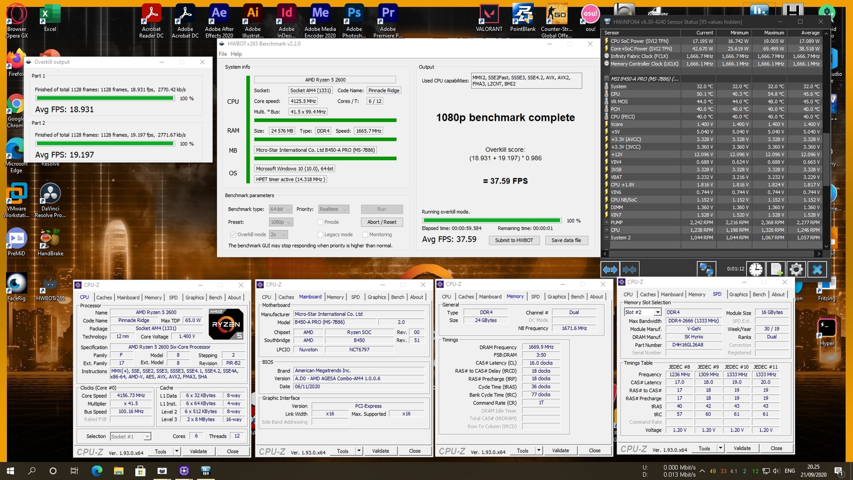Open the Tools dropdown arrow in the CPU-Z CPU window

[x=176, y=452]
